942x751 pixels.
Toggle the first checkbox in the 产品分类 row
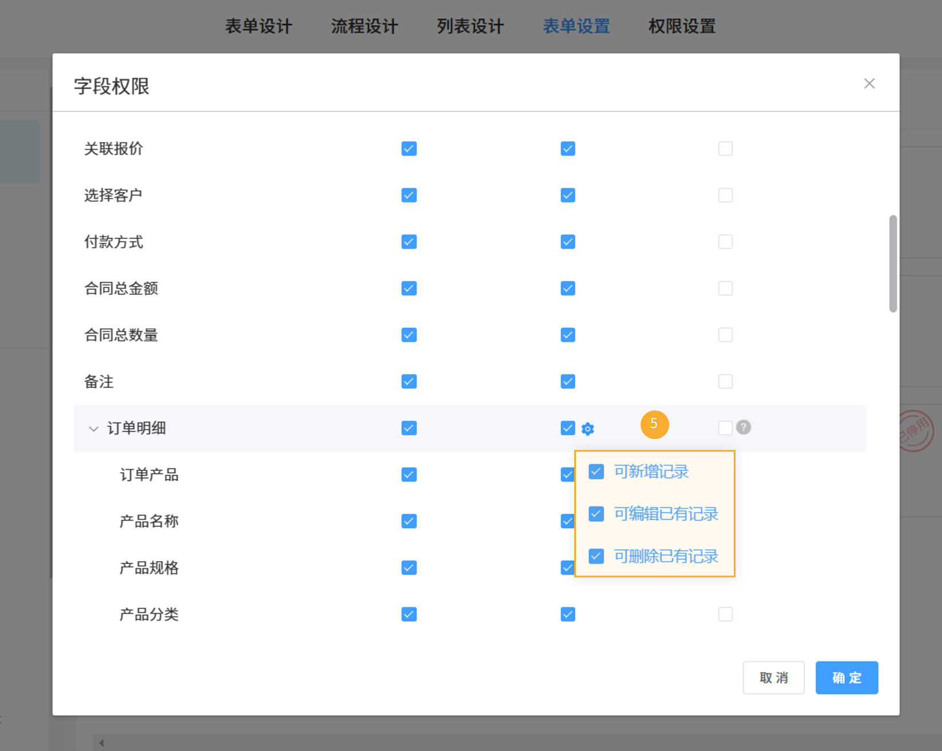[409, 614]
